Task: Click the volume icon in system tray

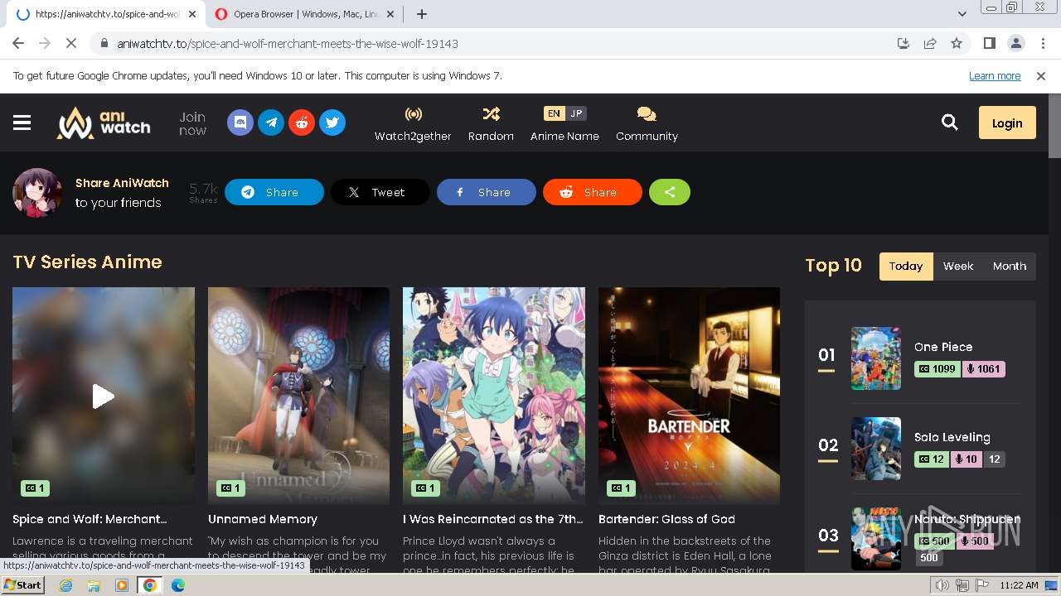Action: (942, 585)
